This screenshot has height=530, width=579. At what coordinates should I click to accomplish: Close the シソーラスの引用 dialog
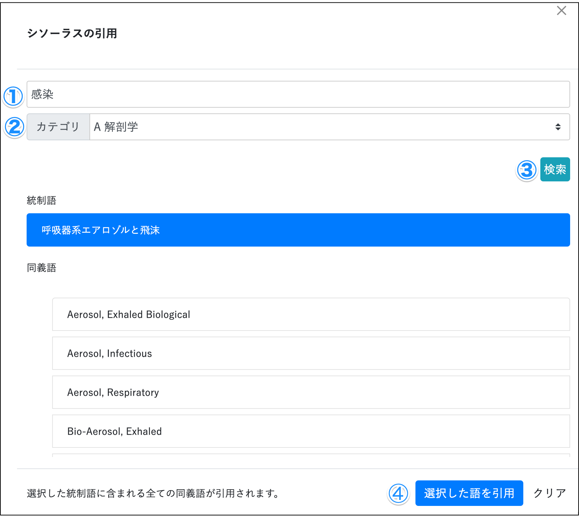[x=561, y=11]
